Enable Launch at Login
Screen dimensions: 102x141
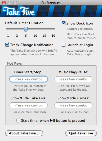tap(64, 45)
